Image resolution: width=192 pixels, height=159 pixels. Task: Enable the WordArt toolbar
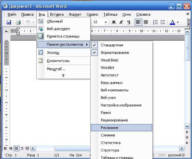[x=121, y=68]
